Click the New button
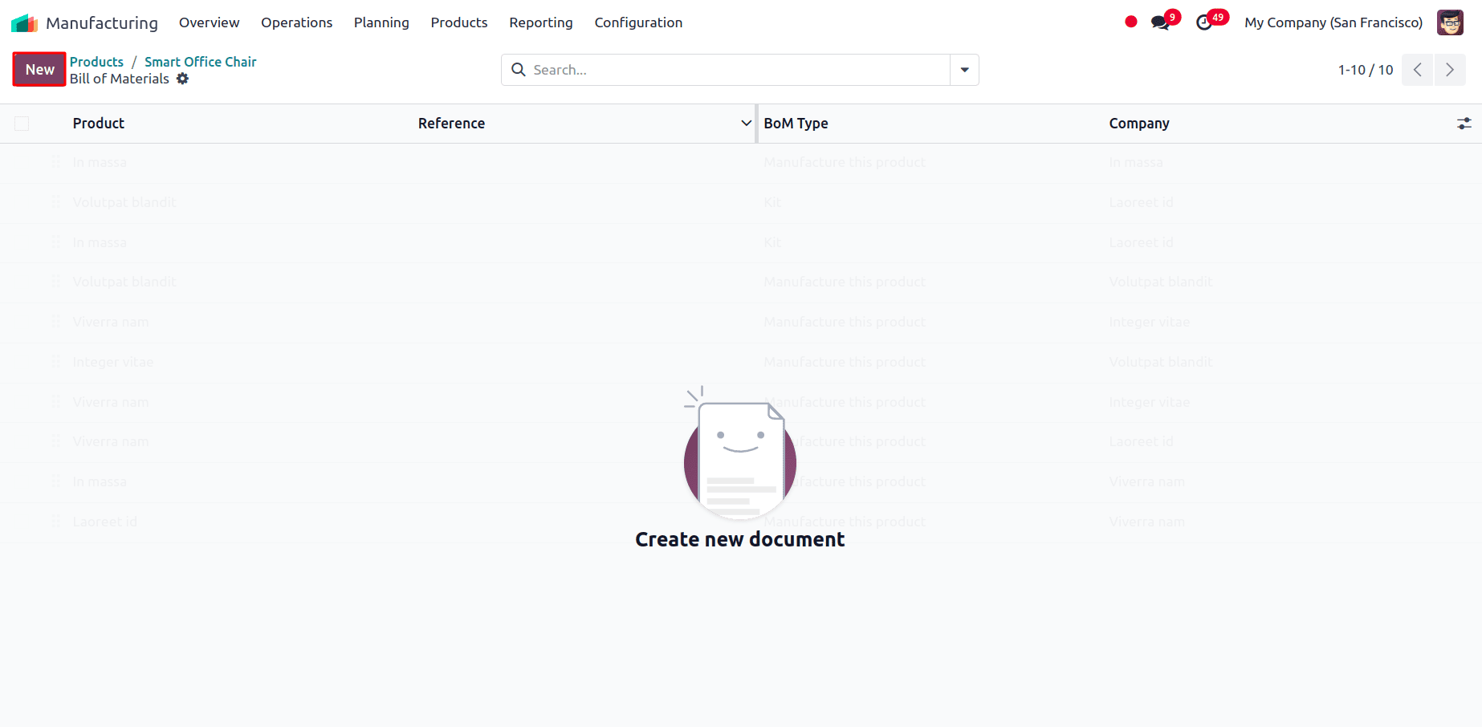 [39, 69]
